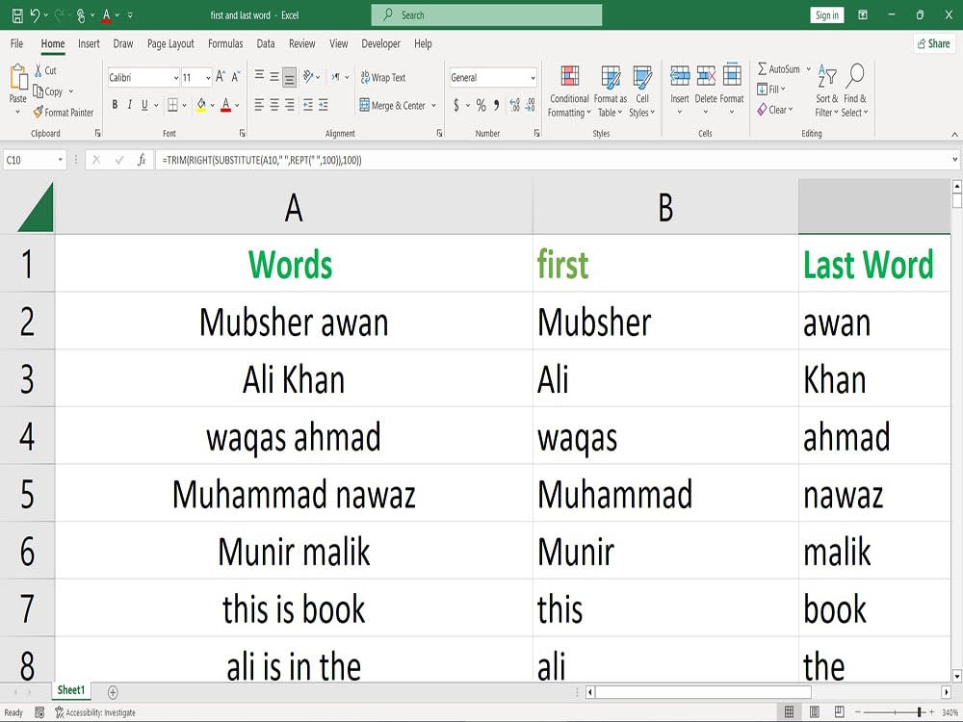Click the Cut scissors icon
This screenshot has height=722, width=963.
[x=39, y=70]
